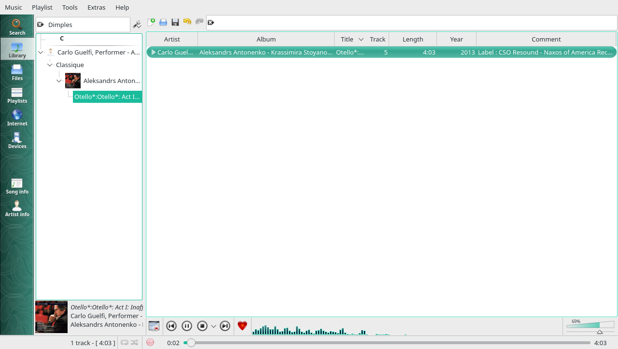The height and width of the screenshot is (349, 618).
Task: Click the volume slider at 69%
Action: point(590,325)
